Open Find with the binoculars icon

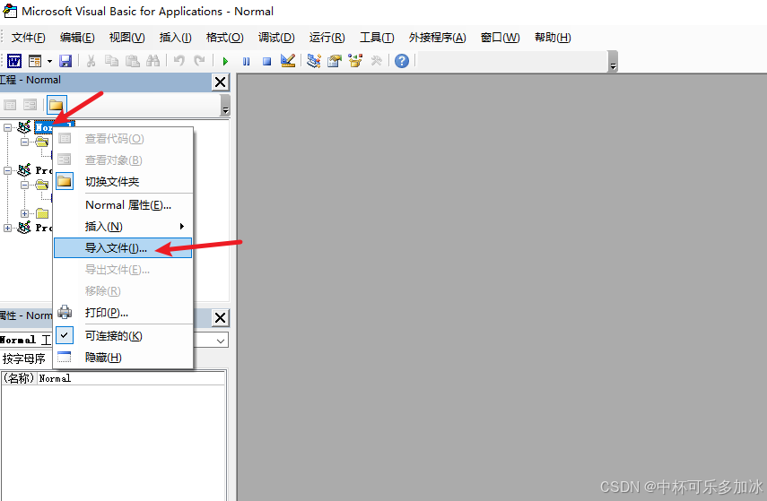click(x=153, y=61)
